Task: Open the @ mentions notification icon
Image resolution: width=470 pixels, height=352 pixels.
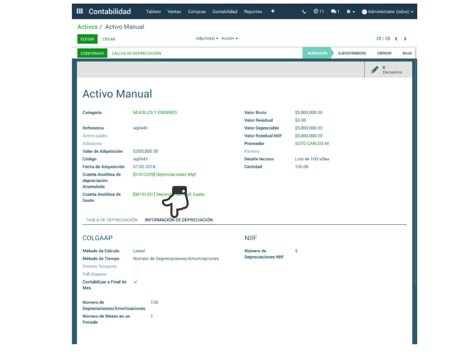Action: point(318,11)
